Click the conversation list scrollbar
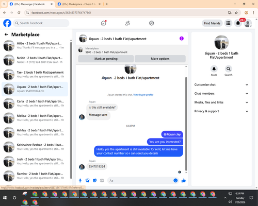Image resolution: width=258 pixels, height=206 pixels. [x=71, y=110]
